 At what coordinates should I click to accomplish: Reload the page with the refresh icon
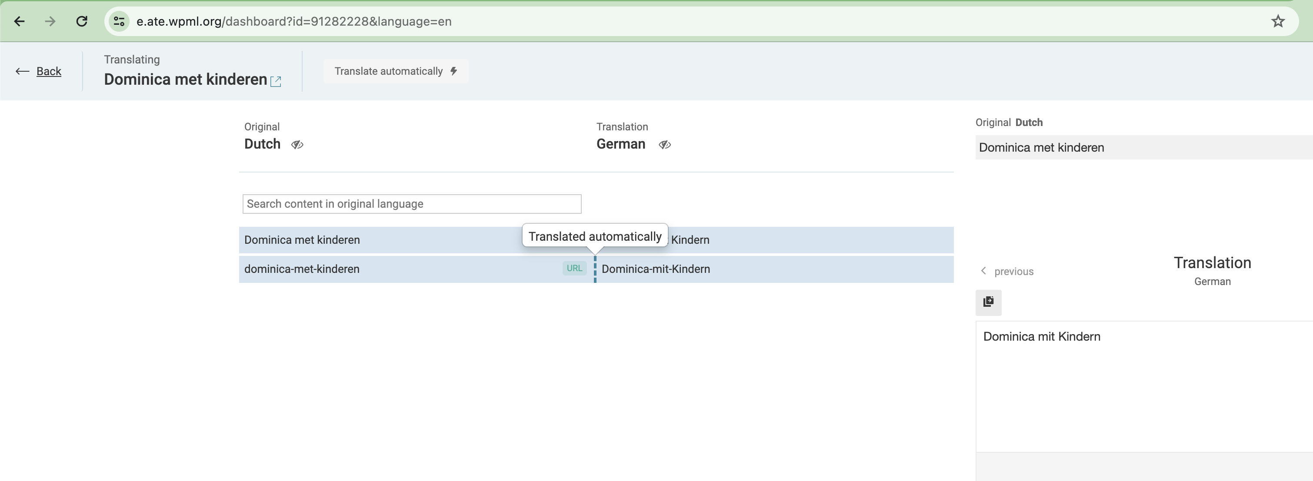pyautogui.click(x=82, y=21)
